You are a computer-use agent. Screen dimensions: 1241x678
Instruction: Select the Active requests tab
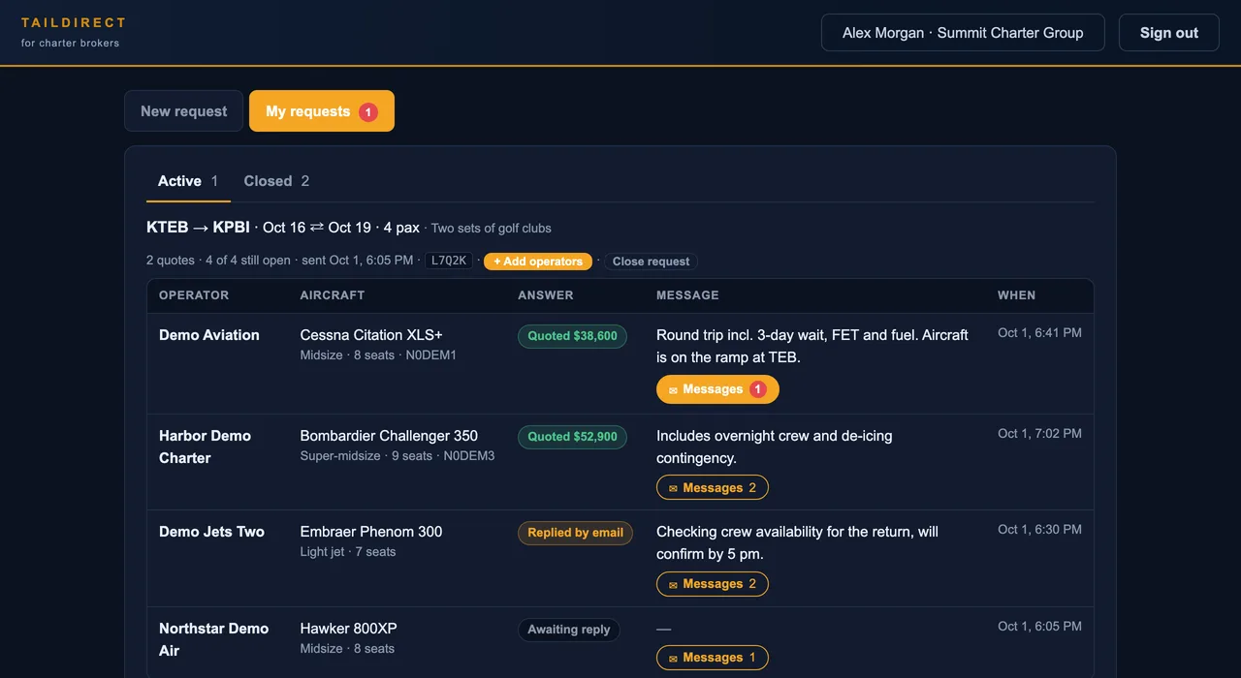pyautogui.click(x=188, y=181)
